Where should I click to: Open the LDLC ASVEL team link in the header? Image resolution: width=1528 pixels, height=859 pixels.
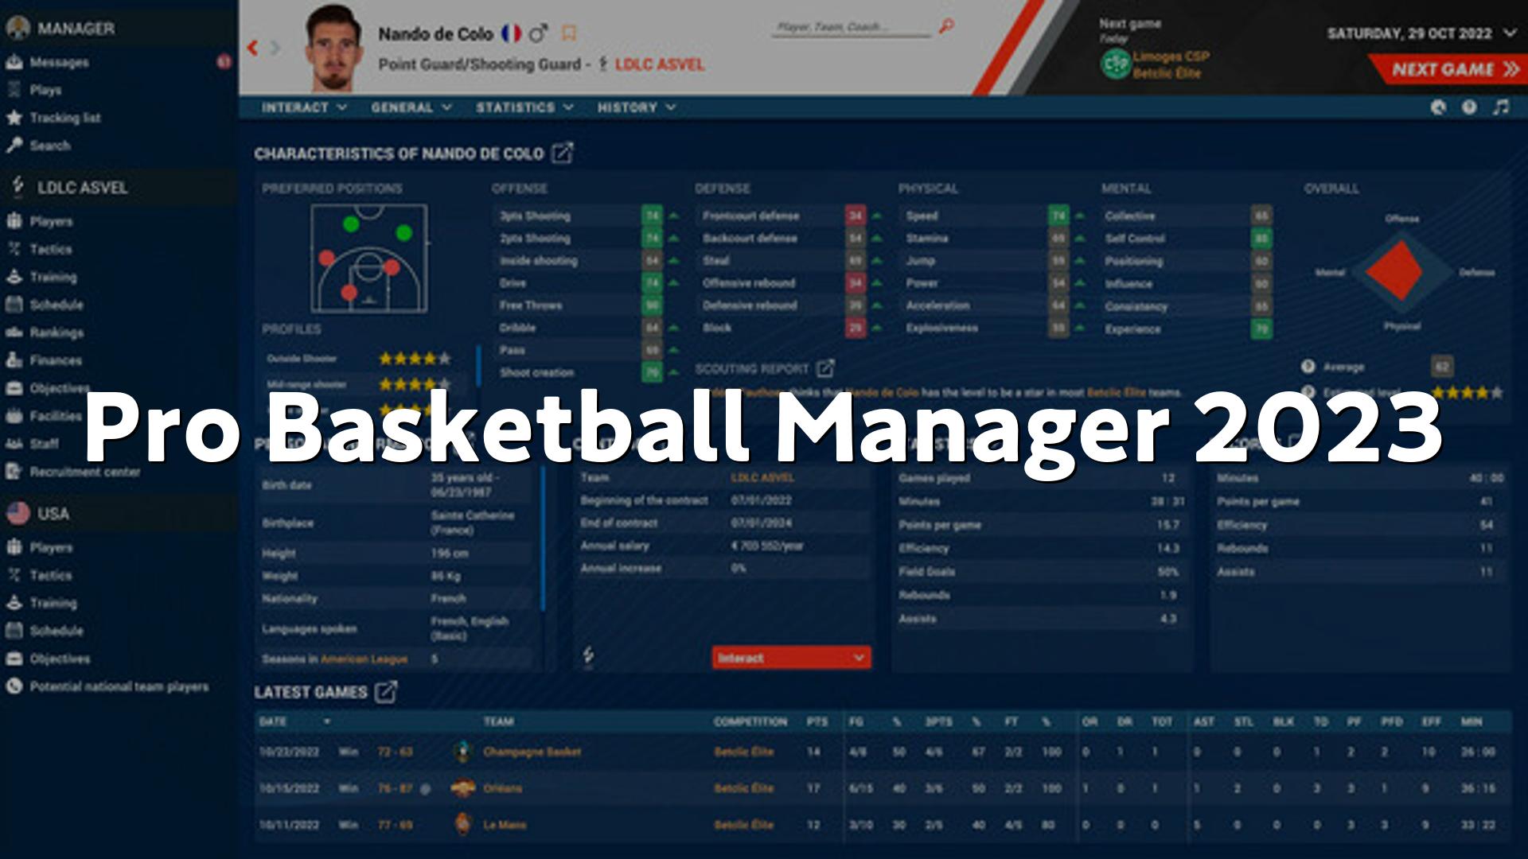pyautogui.click(x=660, y=64)
